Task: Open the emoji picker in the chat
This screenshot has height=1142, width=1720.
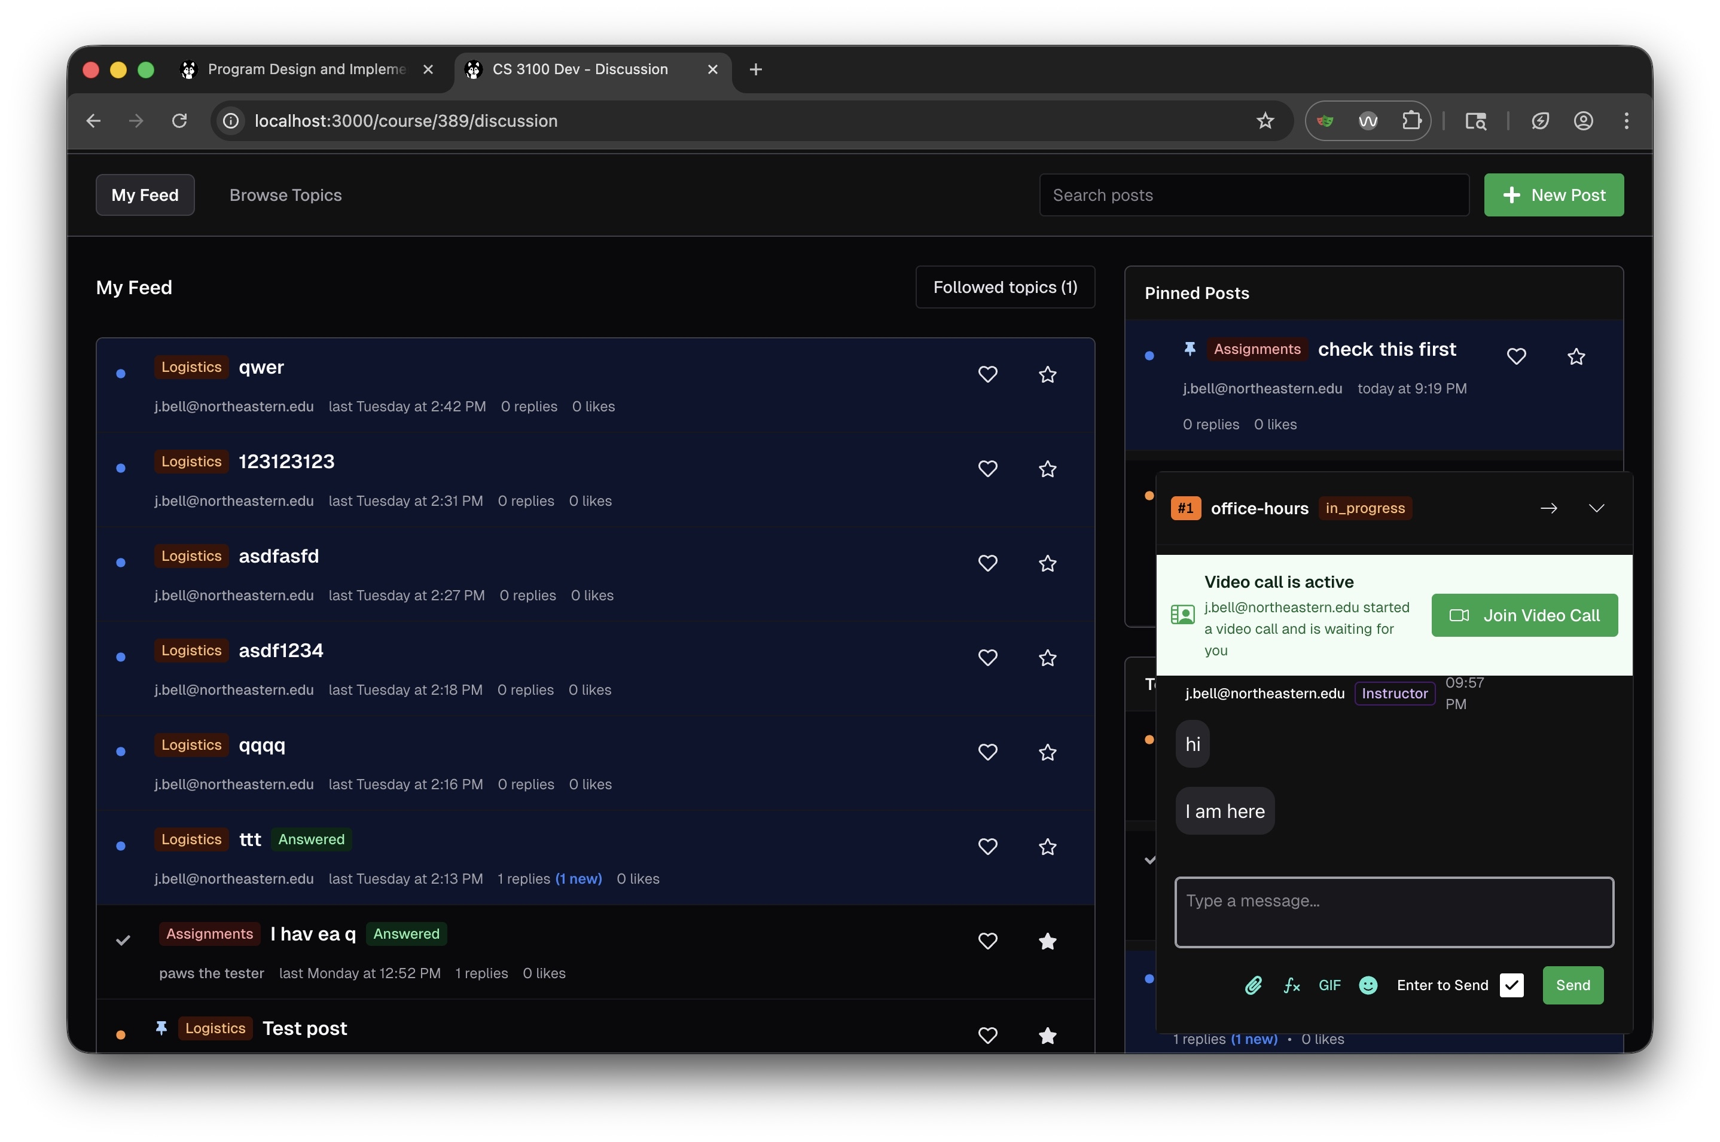Action: coord(1368,985)
